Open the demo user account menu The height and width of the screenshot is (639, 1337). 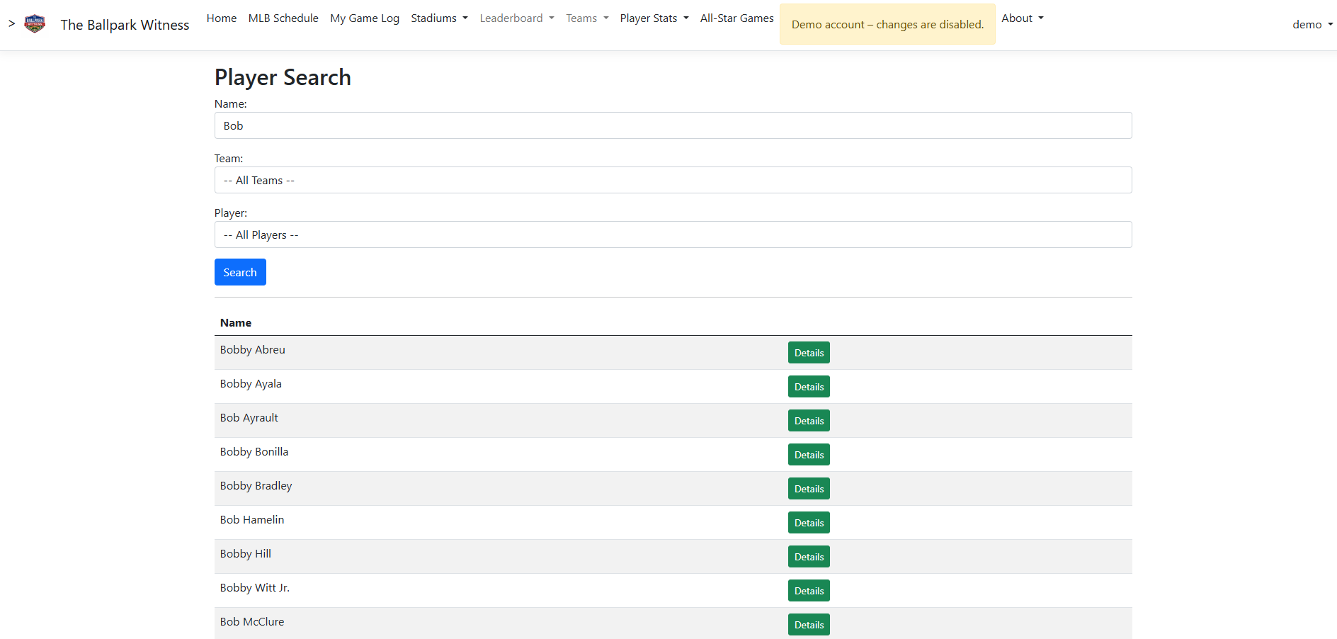tap(1312, 25)
